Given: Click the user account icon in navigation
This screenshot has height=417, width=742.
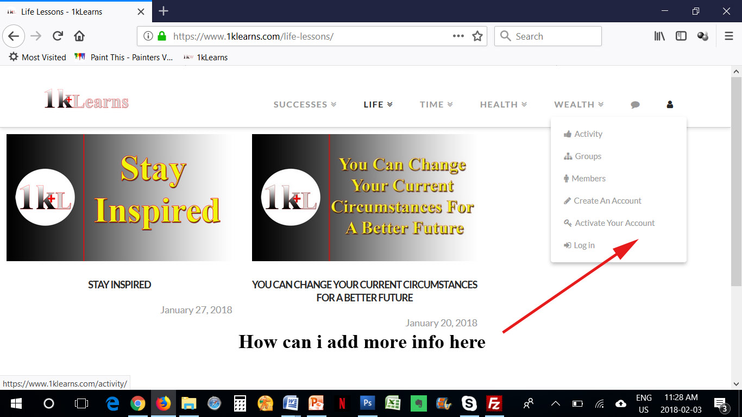Looking at the screenshot, I should (670, 105).
